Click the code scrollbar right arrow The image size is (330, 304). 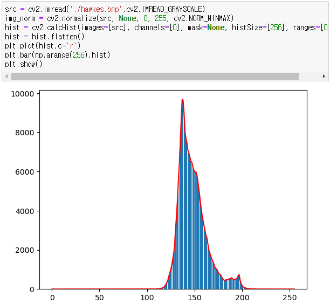pos(324,76)
